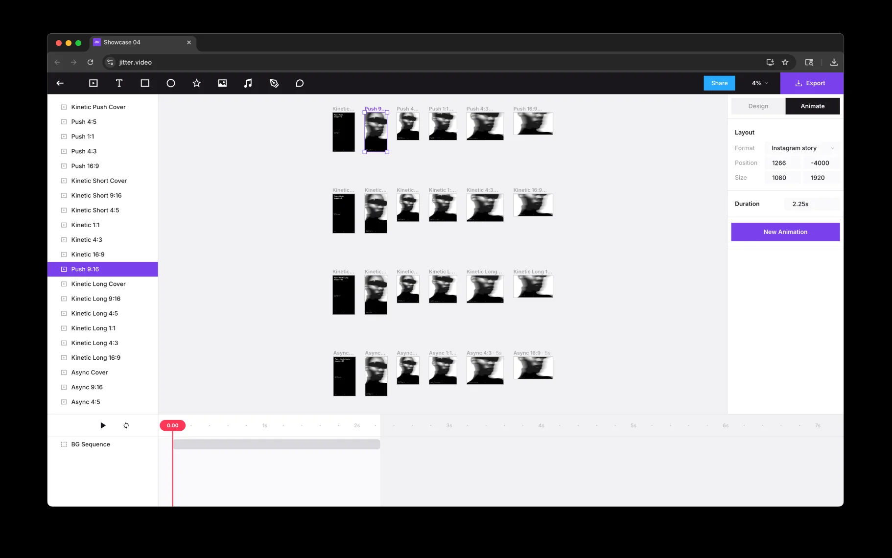Switch to the Animate tab

tap(812, 106)
